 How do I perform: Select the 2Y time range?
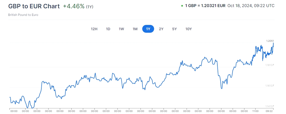tap(161, 29)
